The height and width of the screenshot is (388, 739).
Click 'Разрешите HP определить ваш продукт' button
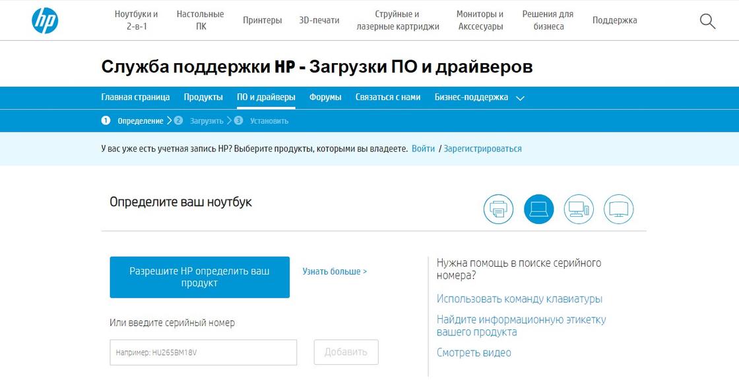199,277
